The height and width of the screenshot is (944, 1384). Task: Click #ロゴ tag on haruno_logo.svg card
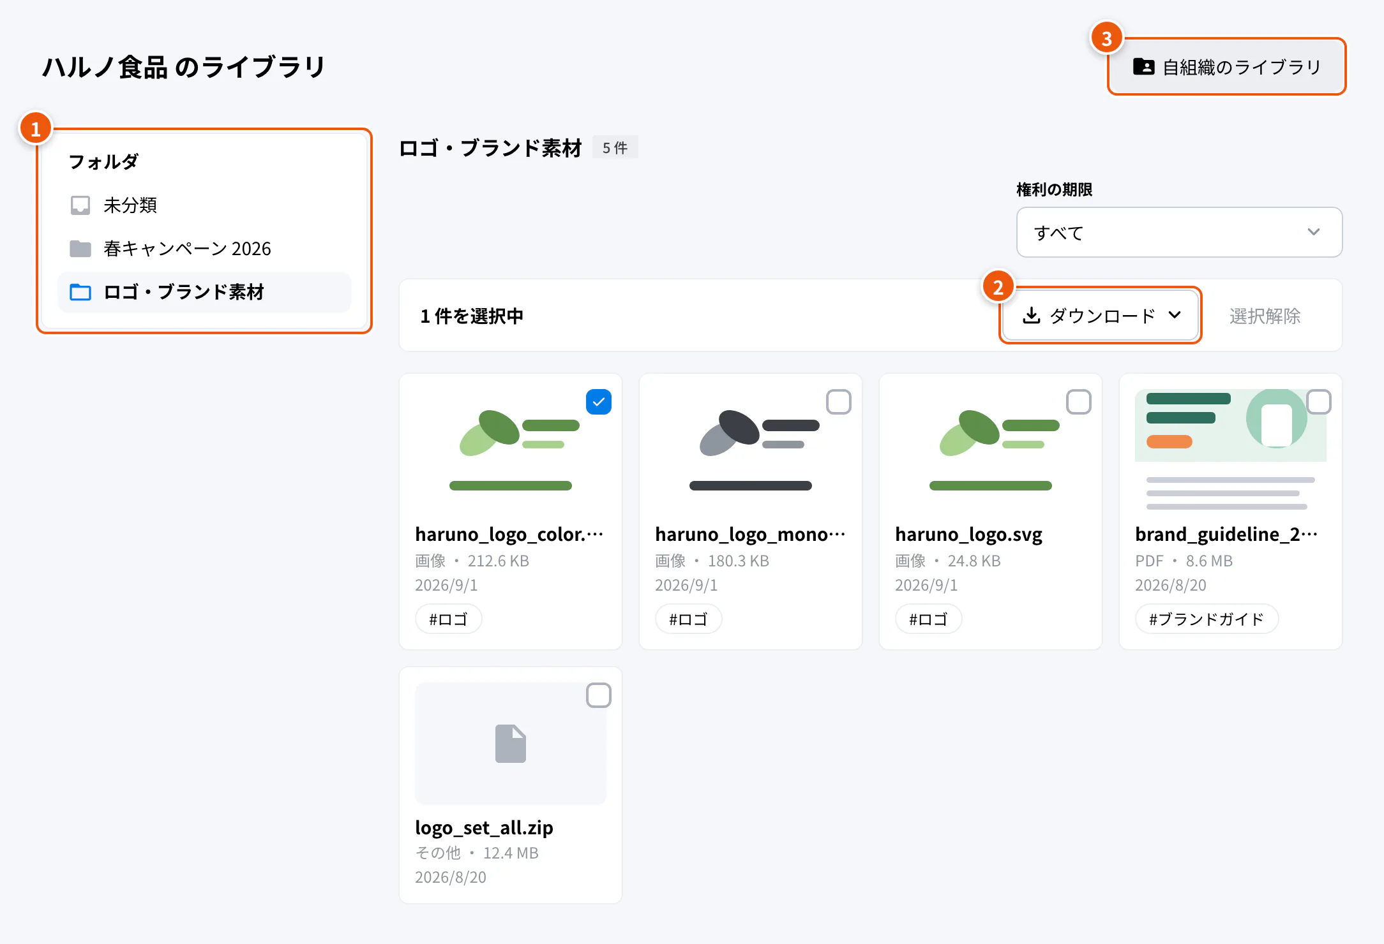tap(929, 619)
